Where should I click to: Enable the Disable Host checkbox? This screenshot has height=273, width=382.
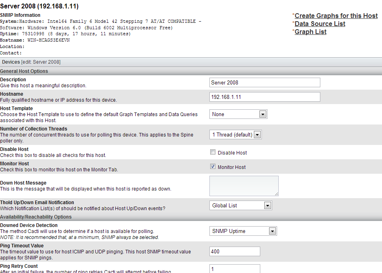pos(213,152)
